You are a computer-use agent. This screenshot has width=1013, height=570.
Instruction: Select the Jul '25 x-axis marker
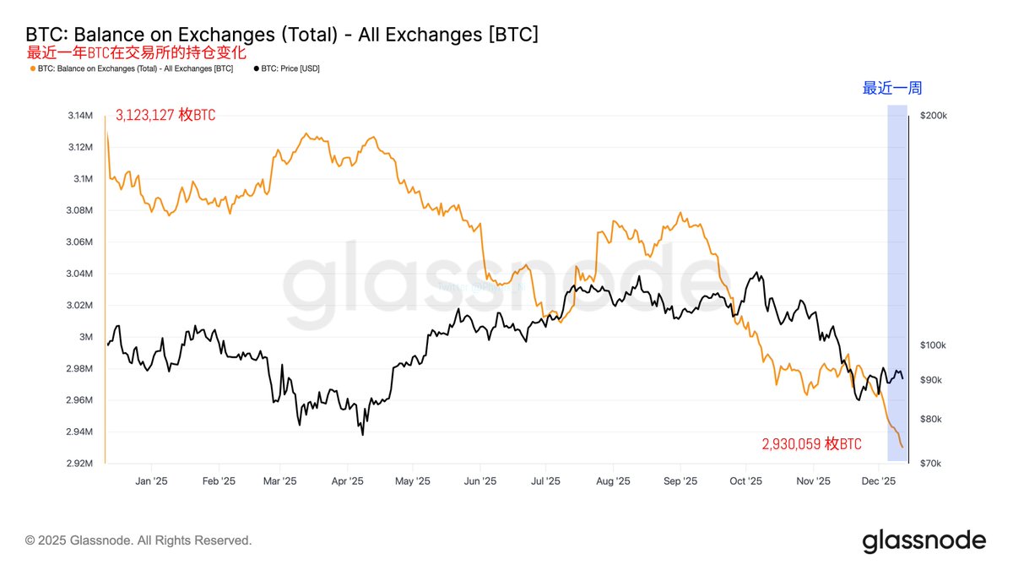click(545, 481)
